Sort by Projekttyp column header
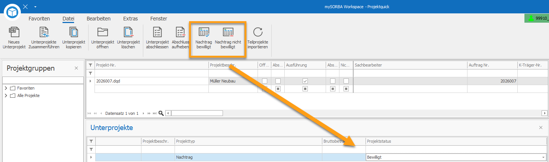Screen dimensions: 549x162 (249, 141)
